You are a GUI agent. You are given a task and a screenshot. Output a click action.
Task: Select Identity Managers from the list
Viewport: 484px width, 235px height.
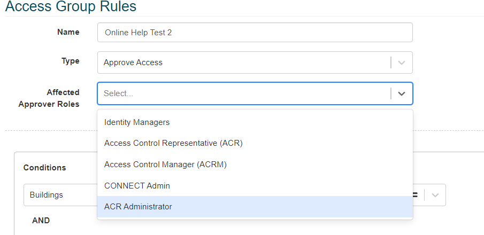coord(255,122)
